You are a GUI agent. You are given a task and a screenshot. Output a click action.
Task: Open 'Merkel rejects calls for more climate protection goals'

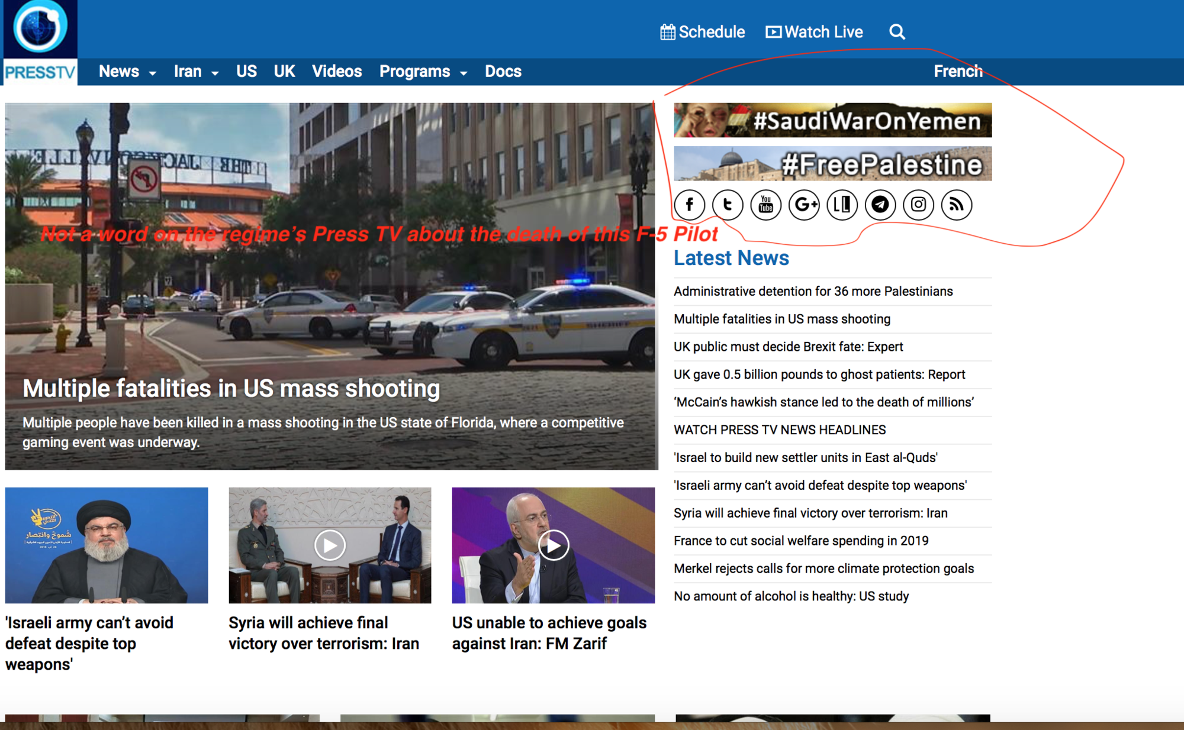click(823, 569)
